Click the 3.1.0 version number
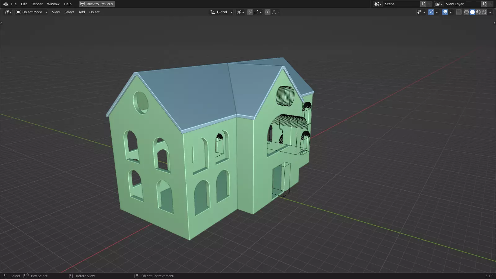The image size is (496, 279). point(489,276)
